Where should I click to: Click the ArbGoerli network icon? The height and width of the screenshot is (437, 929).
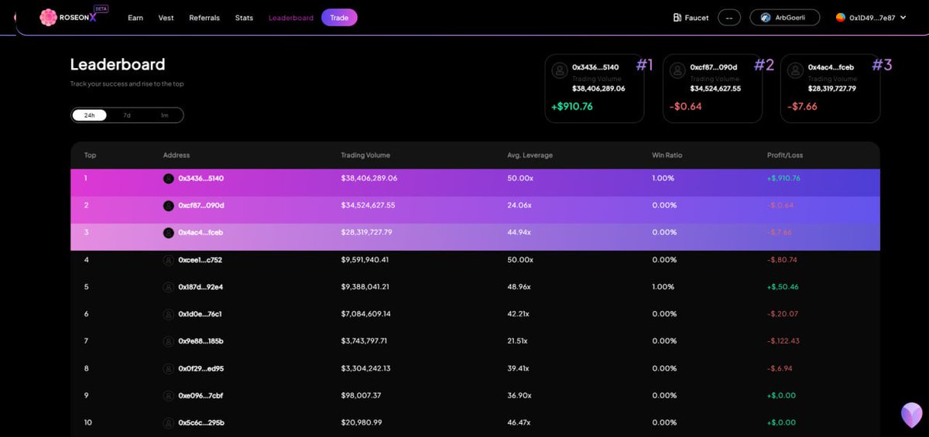tap(766, 17)
